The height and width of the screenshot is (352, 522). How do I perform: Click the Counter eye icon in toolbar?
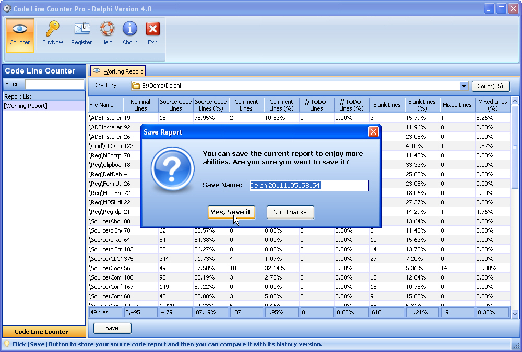(x=20, y=30)
